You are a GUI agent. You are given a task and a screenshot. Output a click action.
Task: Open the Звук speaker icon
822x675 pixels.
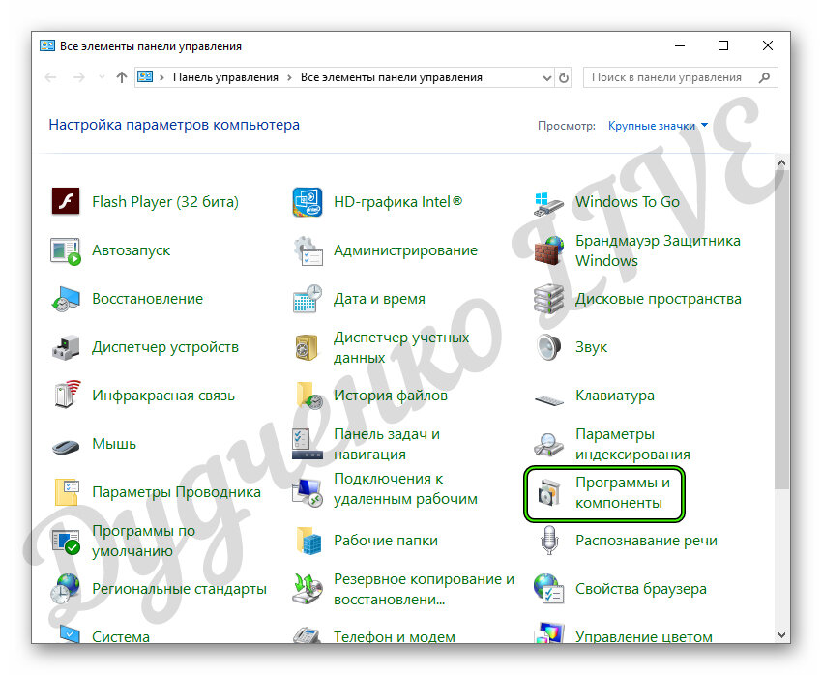(549, 347)
